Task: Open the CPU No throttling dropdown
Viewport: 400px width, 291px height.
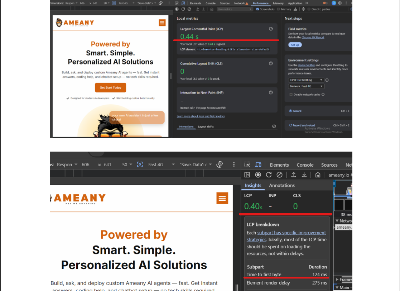Action: (x=306, y=80)
